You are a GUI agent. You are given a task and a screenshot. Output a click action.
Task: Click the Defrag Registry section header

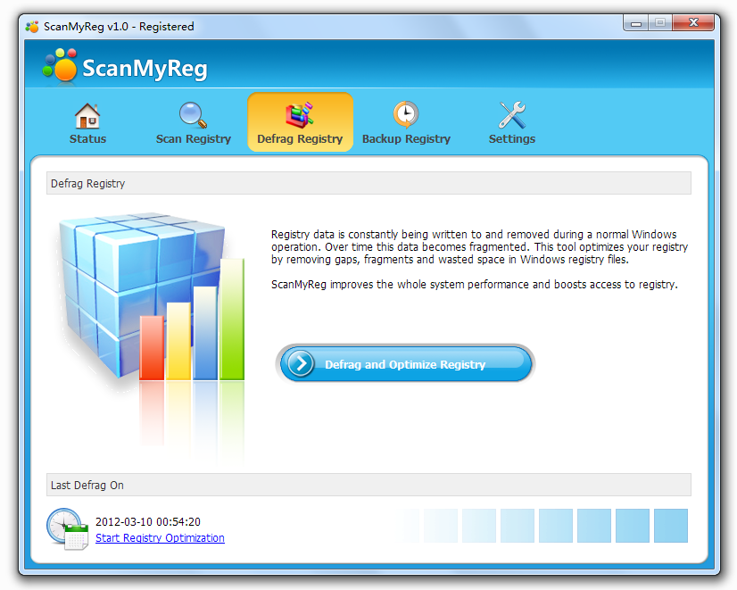click(x=368, y=183)
